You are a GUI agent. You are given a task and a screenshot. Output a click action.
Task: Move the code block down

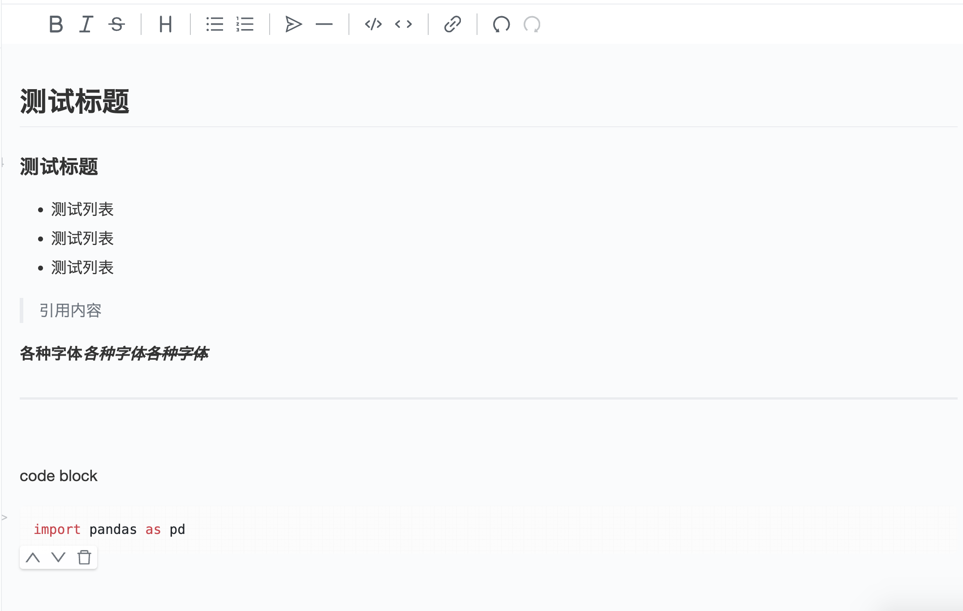(58, 557)
